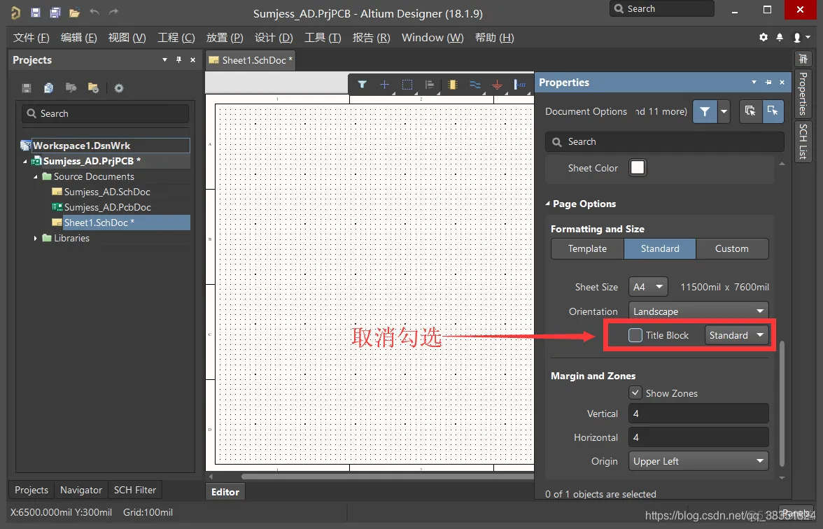Open the notifications bell icon

780,37
